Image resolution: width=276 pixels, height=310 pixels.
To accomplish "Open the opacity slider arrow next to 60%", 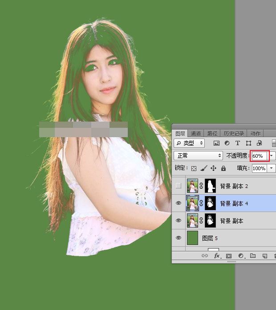I will (x=272, y=156).
